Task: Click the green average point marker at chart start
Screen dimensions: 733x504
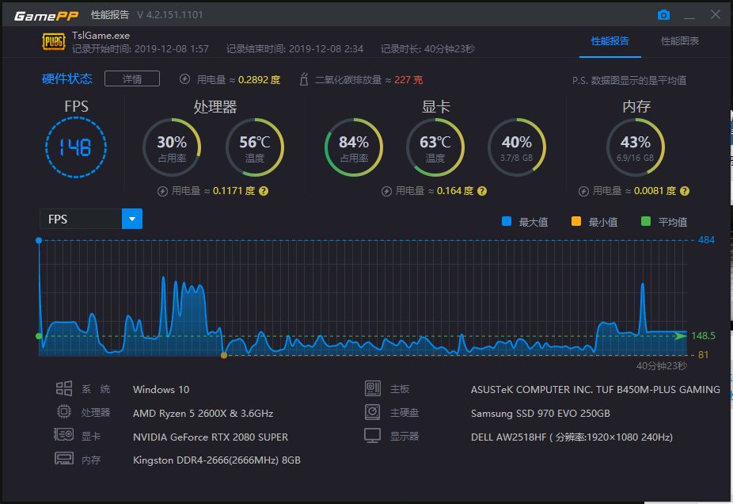Action: (39, 336)
